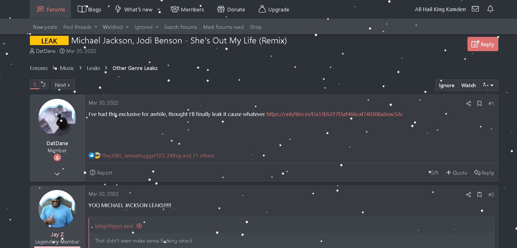Open the What's new tab
This screenshot has height=248, width=517.
(x=134, y=9)
